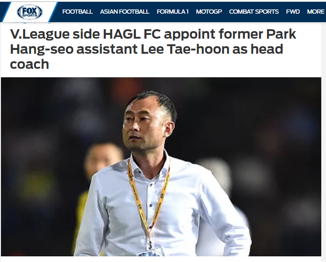Click the word coach ending the headline

point(30,65)
